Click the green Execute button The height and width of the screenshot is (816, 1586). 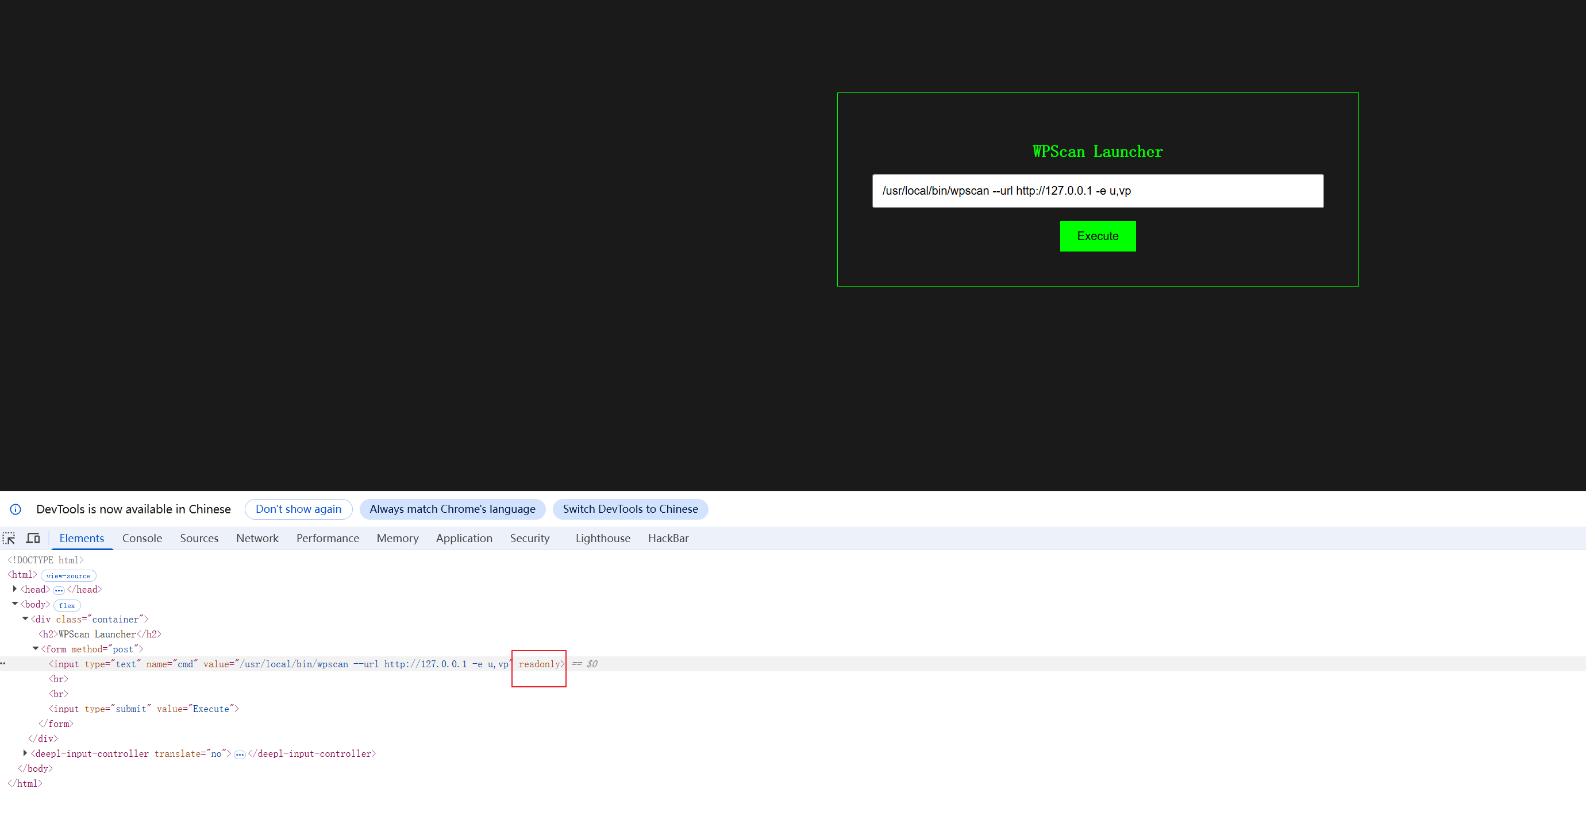(x=1098, y=237)
